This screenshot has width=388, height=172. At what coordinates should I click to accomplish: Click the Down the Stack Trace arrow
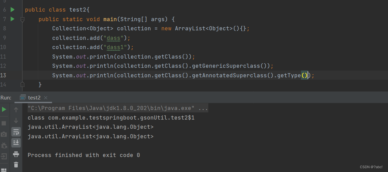(x=16, y=121)
